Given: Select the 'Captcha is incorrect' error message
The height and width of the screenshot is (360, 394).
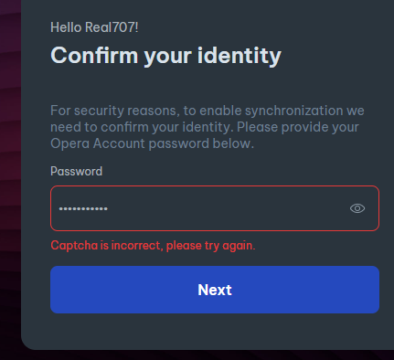Looking at the screenshot, I should tap(153, 246).
